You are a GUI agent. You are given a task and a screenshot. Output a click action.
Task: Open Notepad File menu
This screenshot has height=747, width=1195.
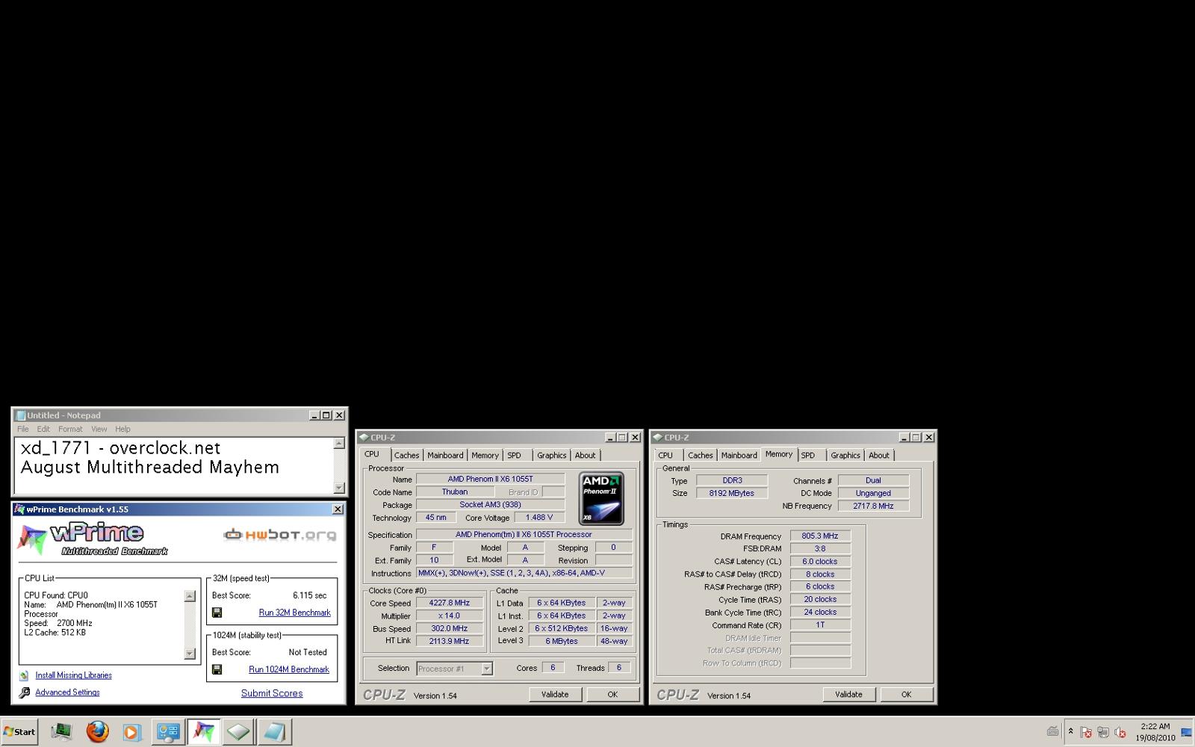(x=23, y=429)
